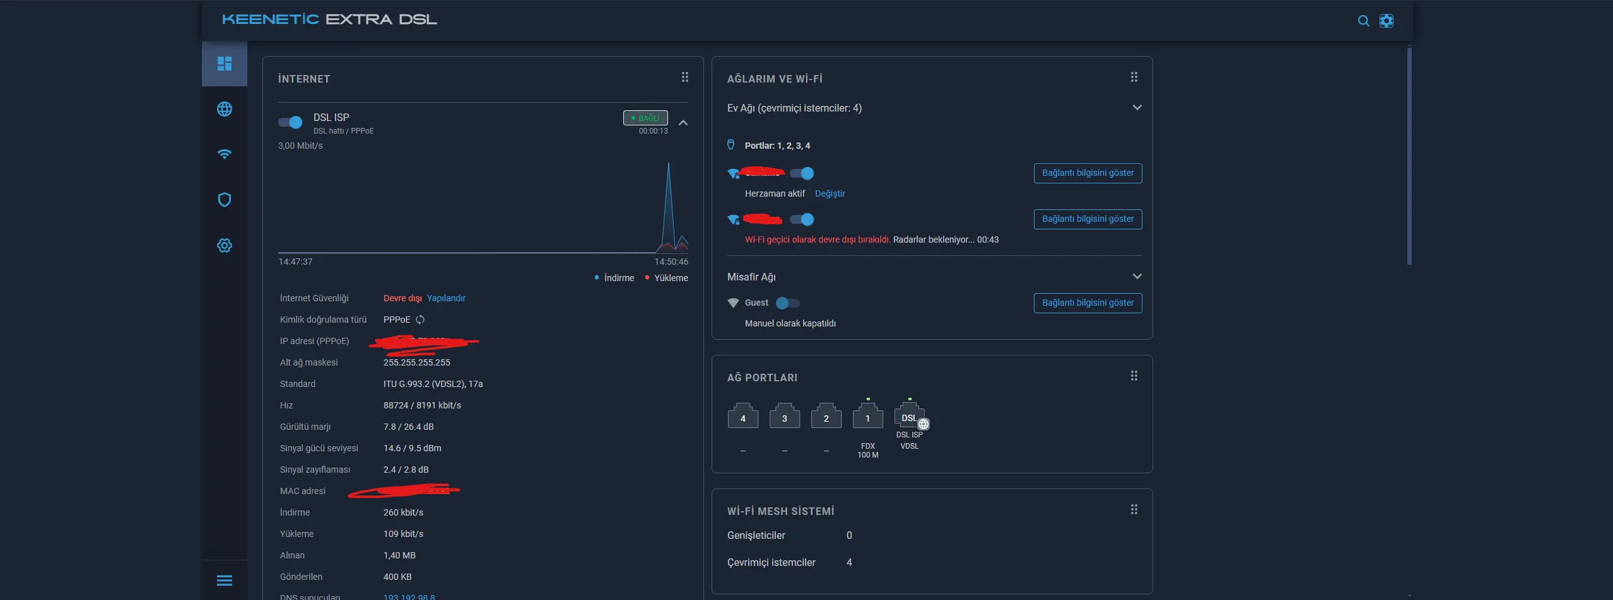
Task: Click Bağlantı bilgisini göster for Guest
Action: click(1088, 303)
